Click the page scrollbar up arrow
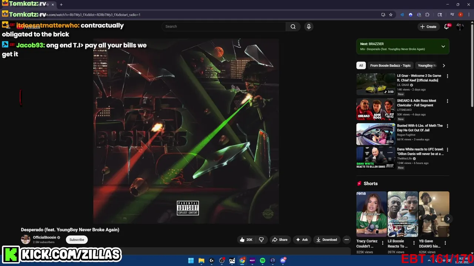This screenshot has height=266, width=474. point(472,22)
